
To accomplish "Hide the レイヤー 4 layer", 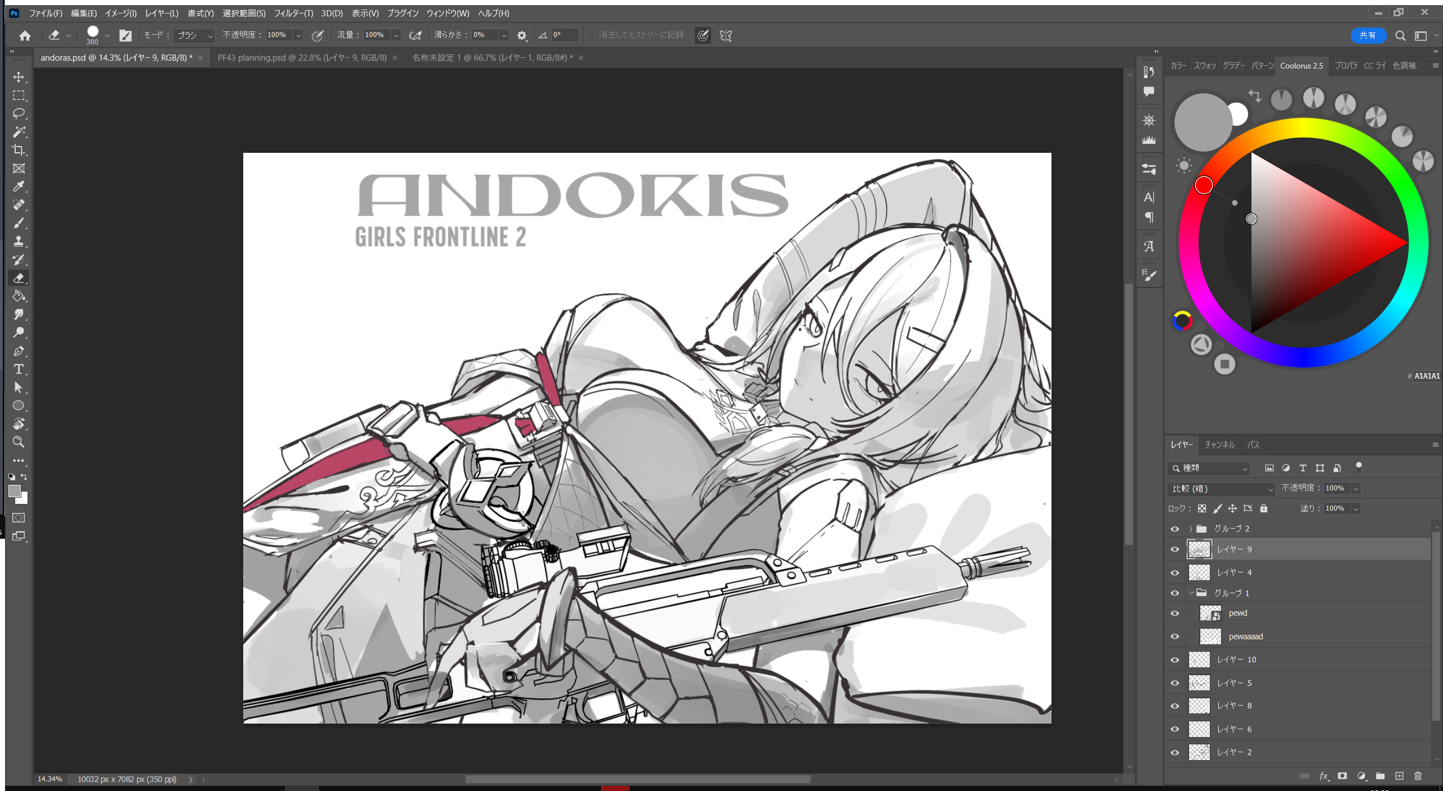I will pyautogui.click(x=1175, y=573).
